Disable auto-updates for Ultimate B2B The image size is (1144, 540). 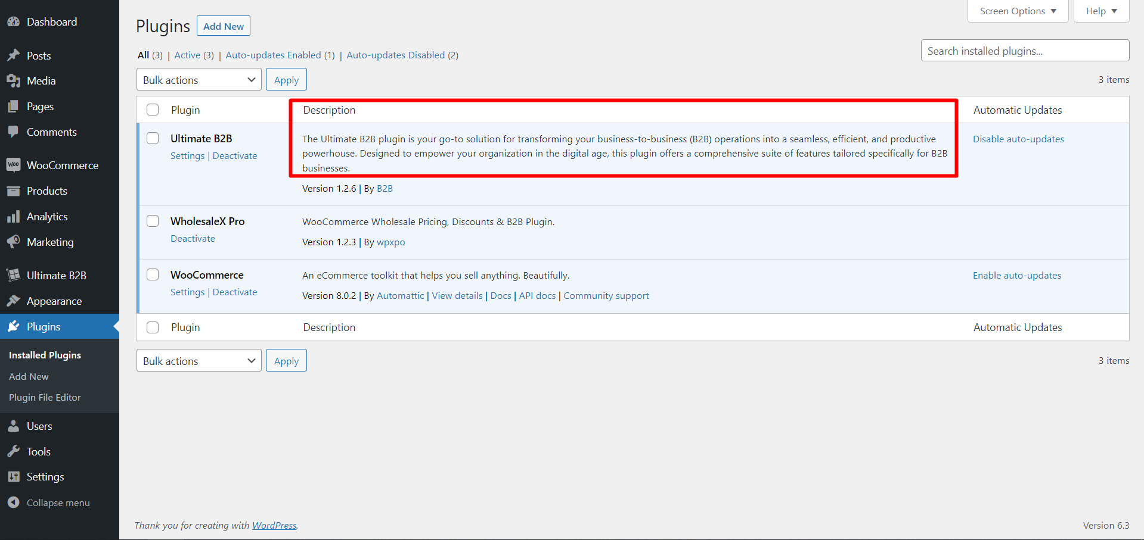pyautogui.click(x=1018, y=139)
